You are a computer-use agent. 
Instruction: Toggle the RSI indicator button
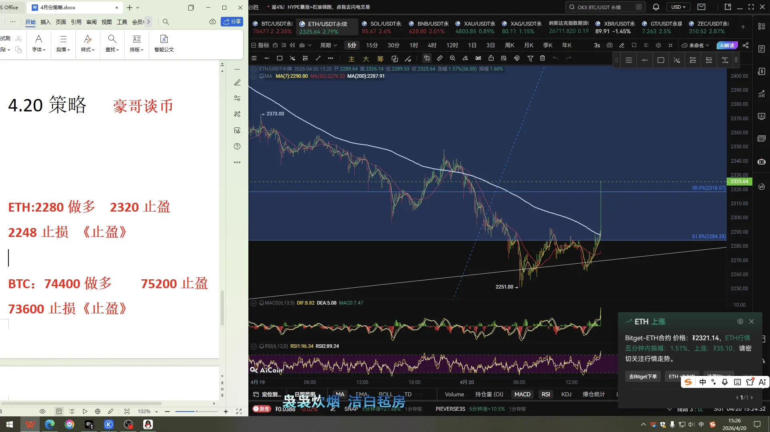pos(546,394)
